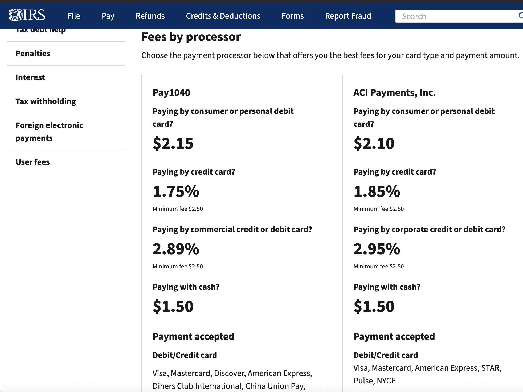Open the Pay menu

[108, 16]
